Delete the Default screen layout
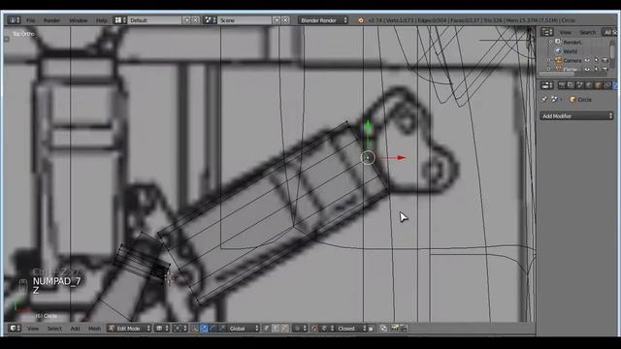621x349 pixels. 195,19
